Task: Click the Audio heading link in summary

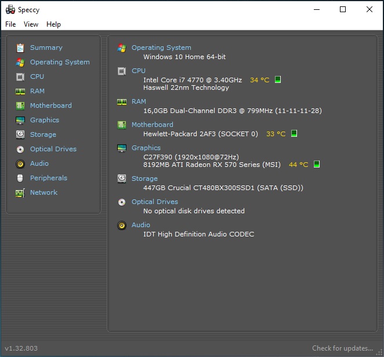Action: point(141,225)
